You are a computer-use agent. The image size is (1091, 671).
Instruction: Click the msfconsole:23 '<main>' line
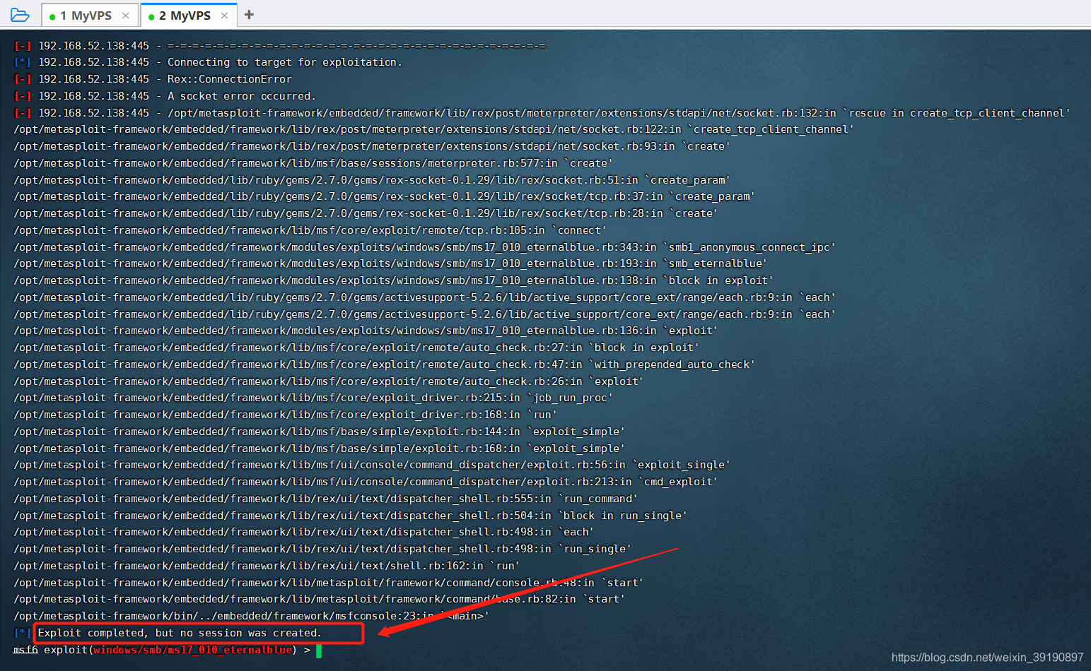coord(251,616)
